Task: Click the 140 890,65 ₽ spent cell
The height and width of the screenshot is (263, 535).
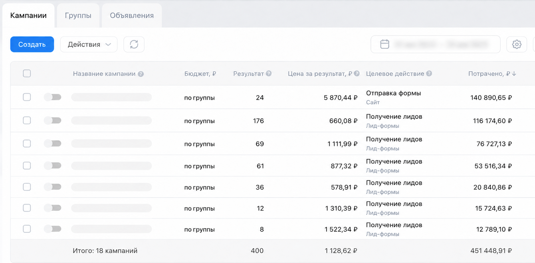Action: point(491,98)
